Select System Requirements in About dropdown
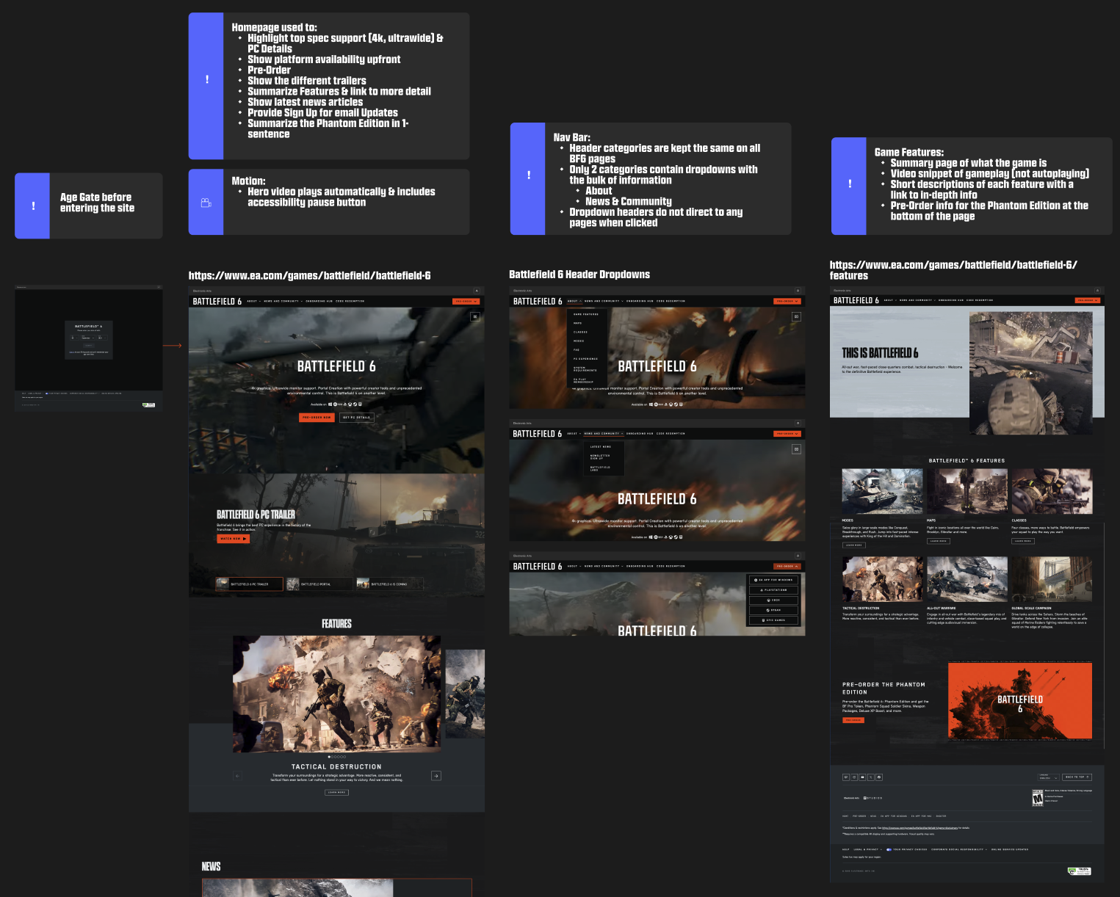The height and width of the screenshot is (897, 1120). click(x=585, y=369)
